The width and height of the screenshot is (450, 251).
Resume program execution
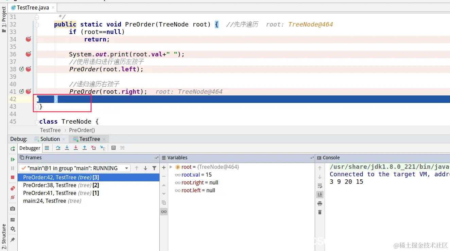click(13, 159)
